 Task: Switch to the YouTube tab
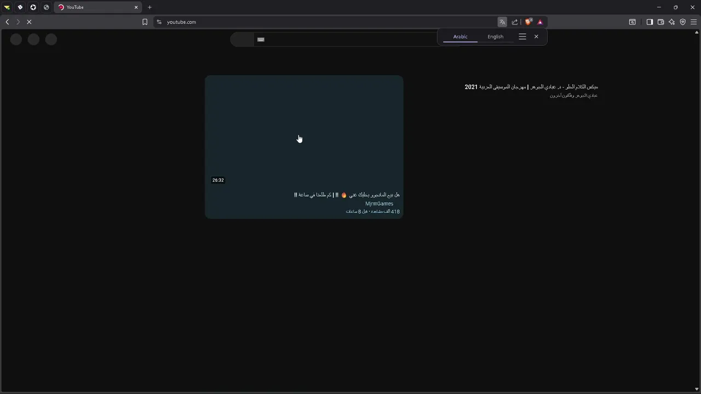tap(97, 7)
